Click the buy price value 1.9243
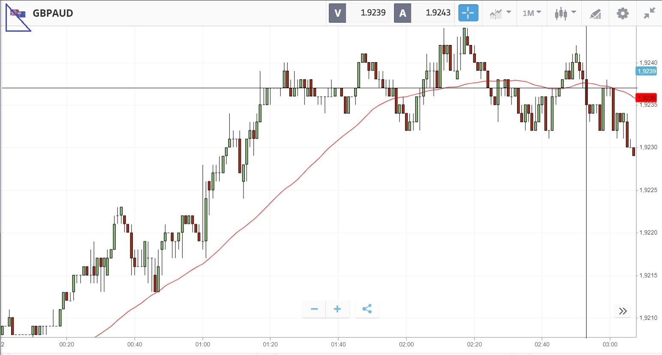 (x=438, y=13)
